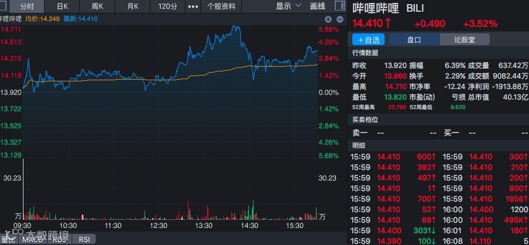
Task: Select the 论股堂 tab
Action: (464, 40)
